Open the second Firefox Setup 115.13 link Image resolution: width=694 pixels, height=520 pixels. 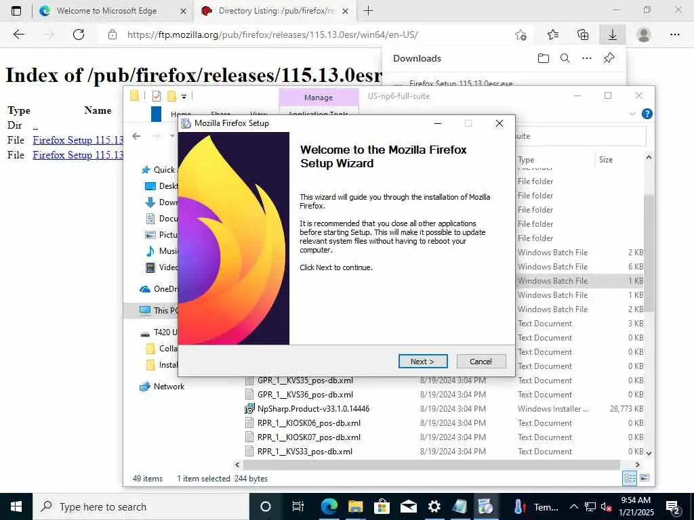(78, 155)
